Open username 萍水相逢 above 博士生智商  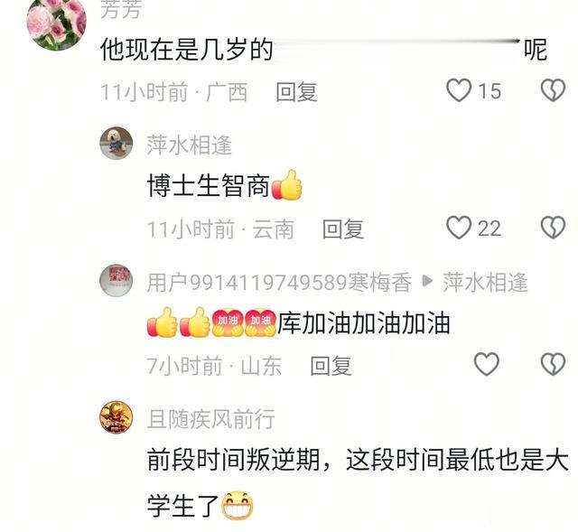pos(189,145)
